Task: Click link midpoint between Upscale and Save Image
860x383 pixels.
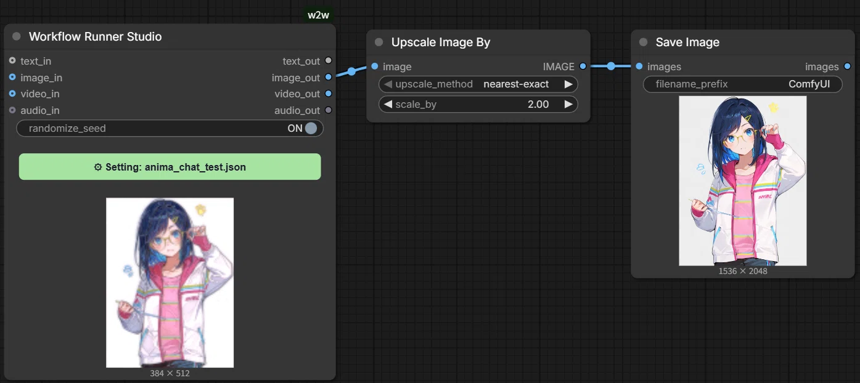Action: pos(611,66)
